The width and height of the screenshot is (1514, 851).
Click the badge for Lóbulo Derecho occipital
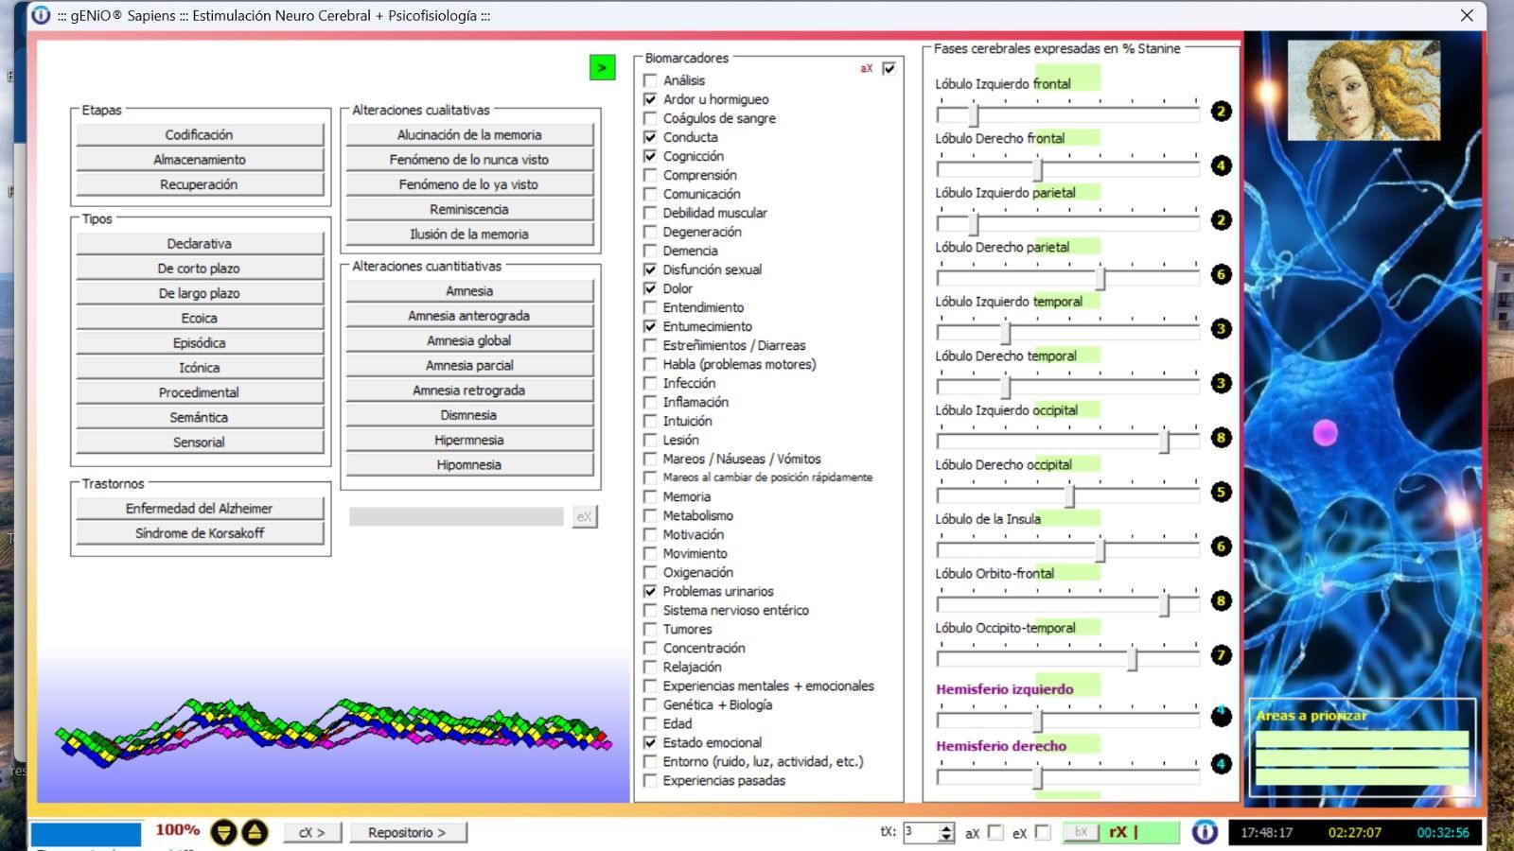tap(1221, 492)
